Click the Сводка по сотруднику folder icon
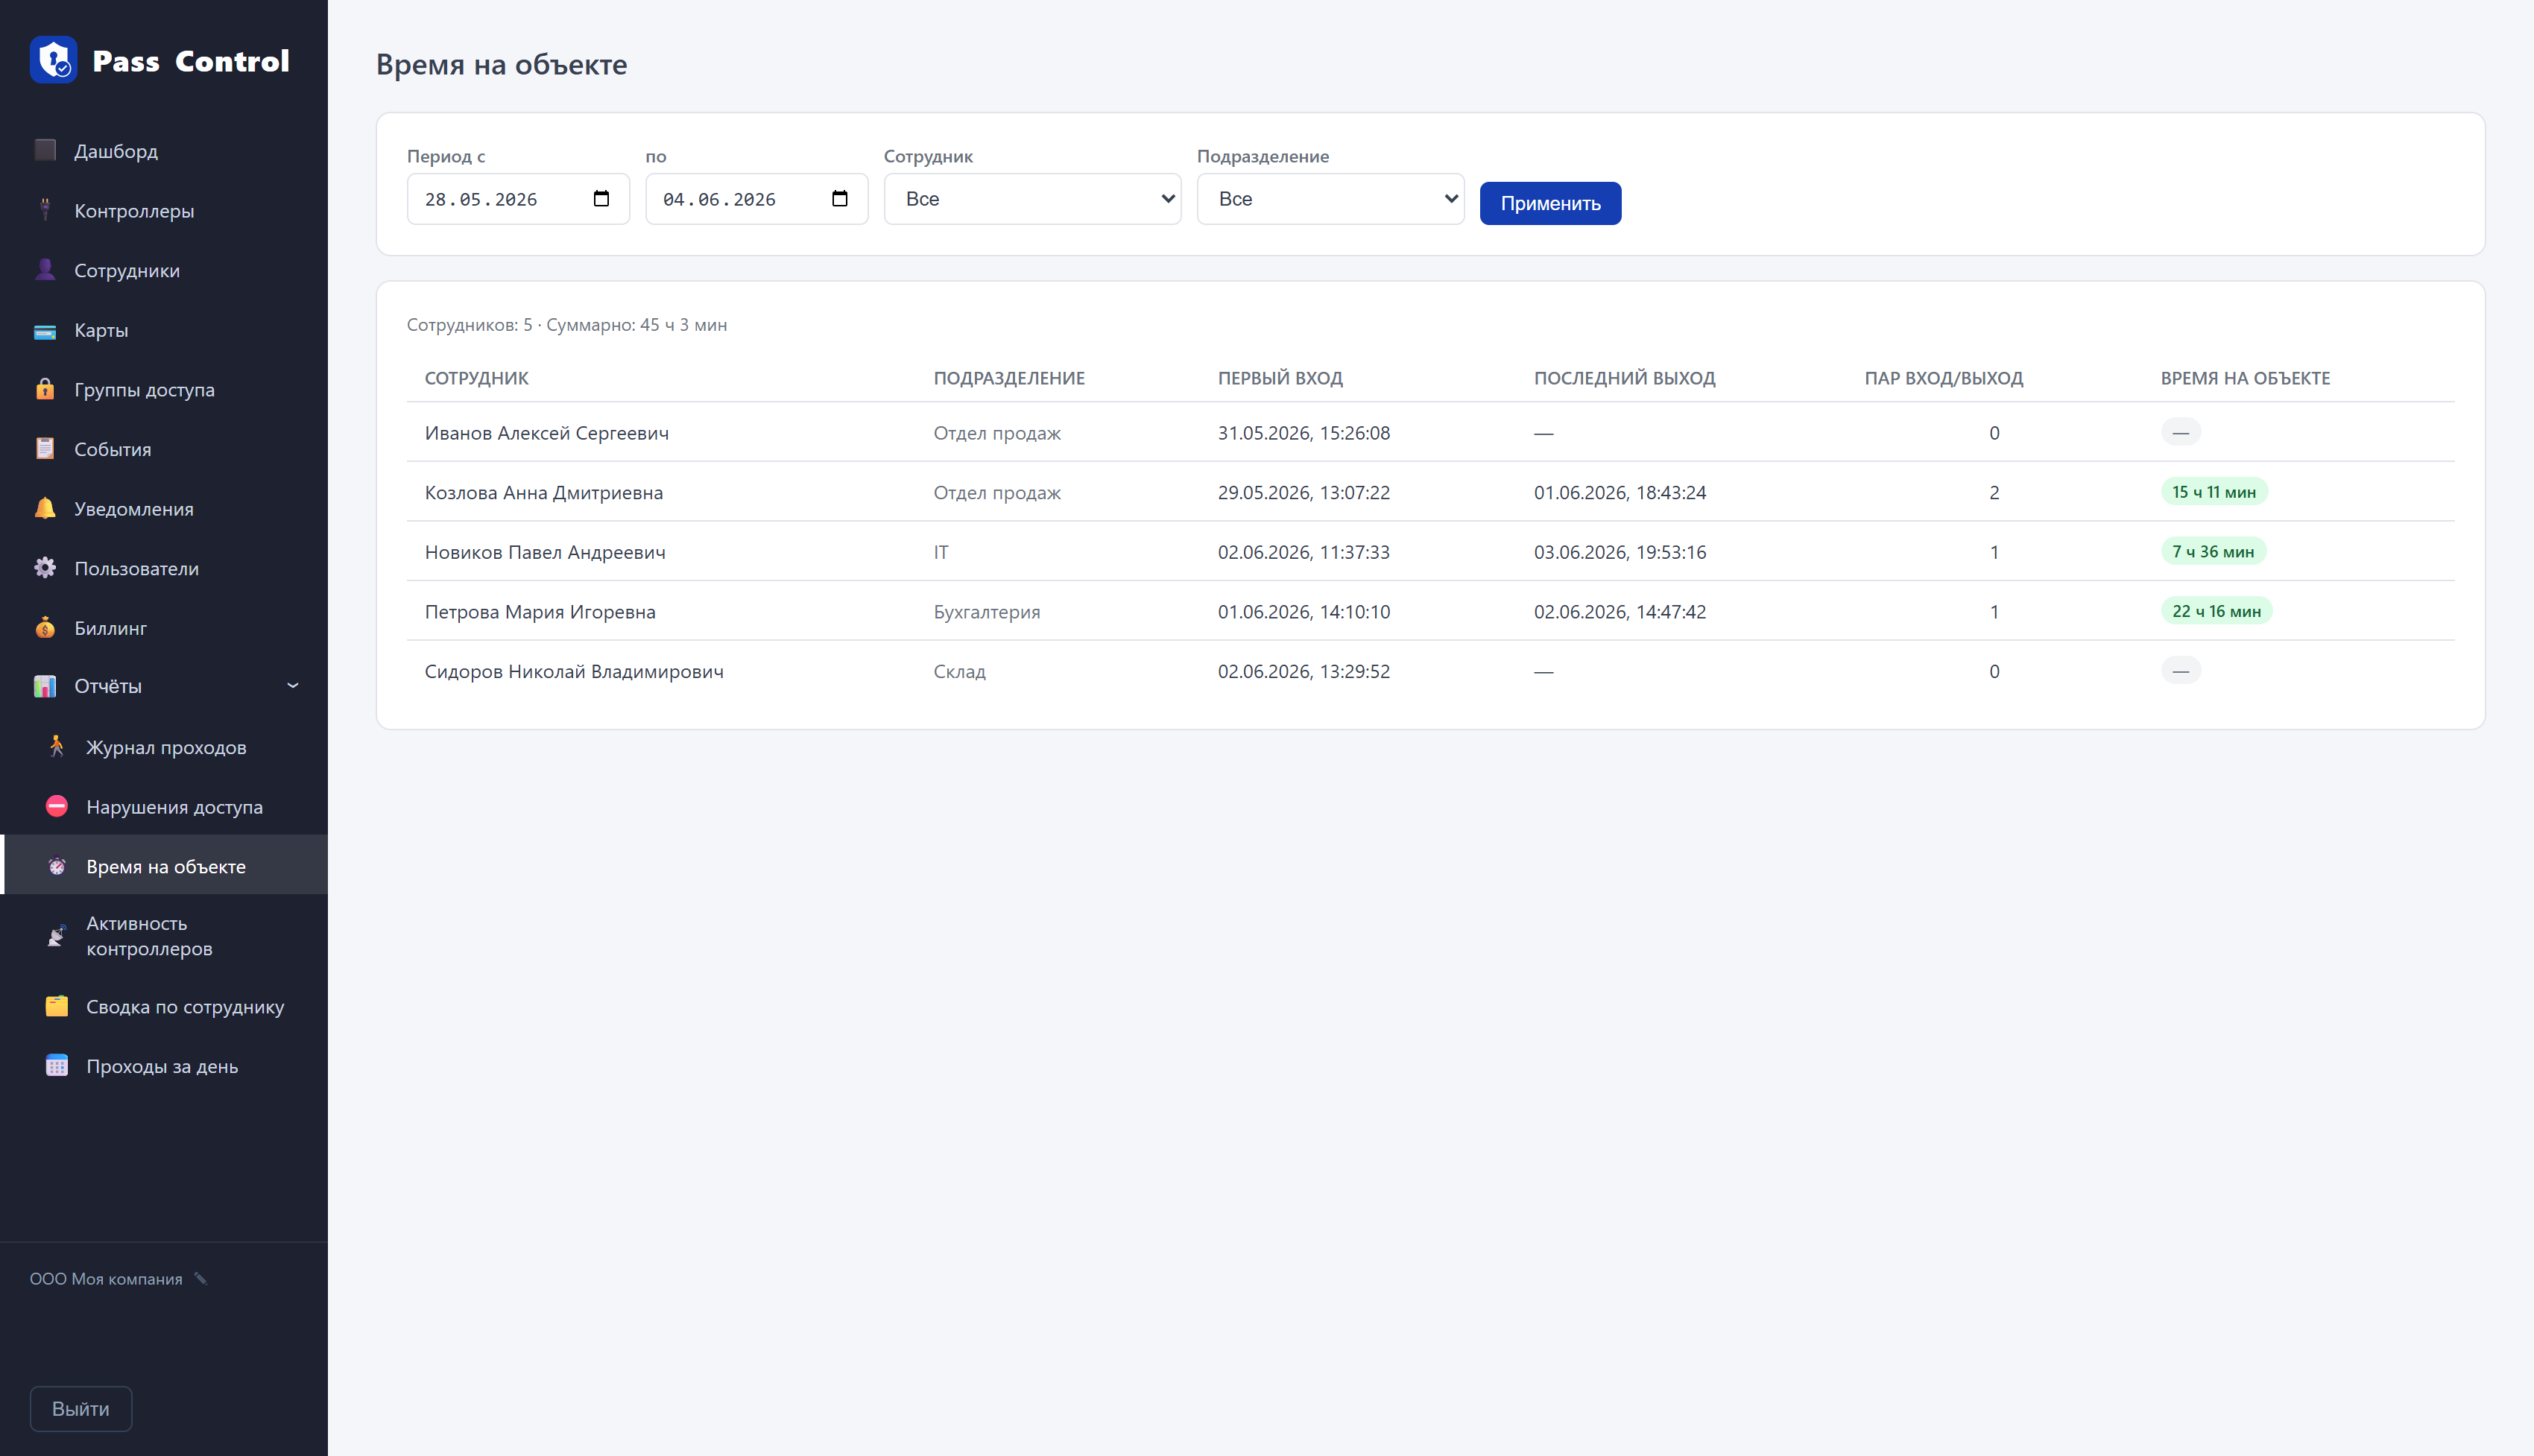This screenshot has height=1456, width=2534. click(57, 1006)
